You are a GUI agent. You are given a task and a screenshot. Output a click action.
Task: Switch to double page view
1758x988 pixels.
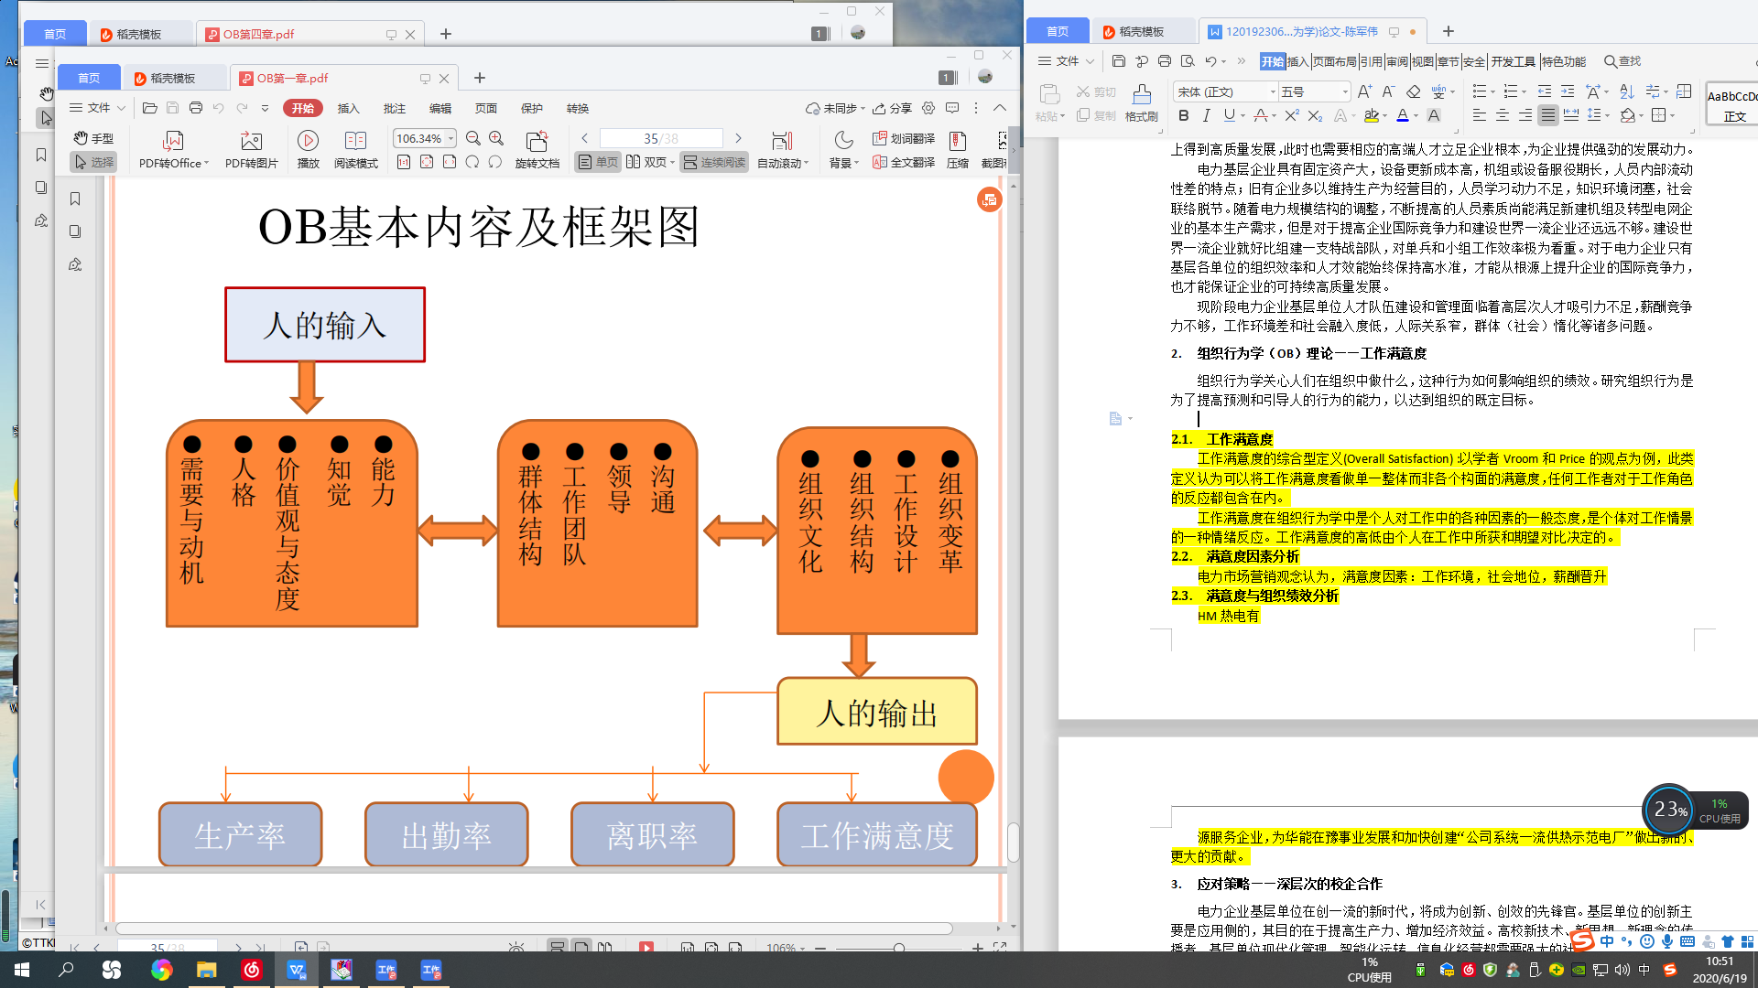646,162
